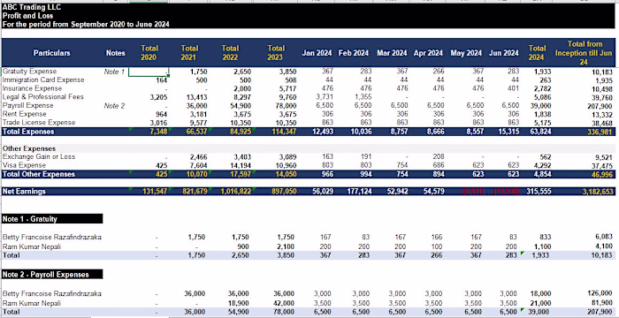Click the 'Rent Expense' row label
The width and height of the screenshot is (619, 318).
24,114
